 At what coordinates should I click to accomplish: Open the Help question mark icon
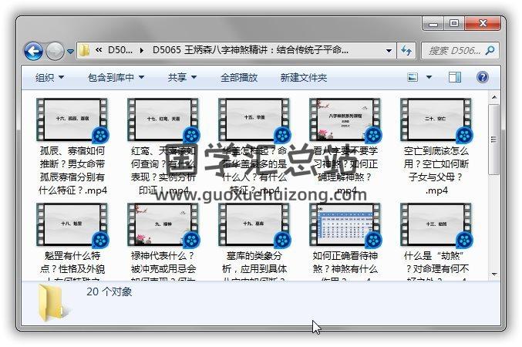[x=483, y=77]
